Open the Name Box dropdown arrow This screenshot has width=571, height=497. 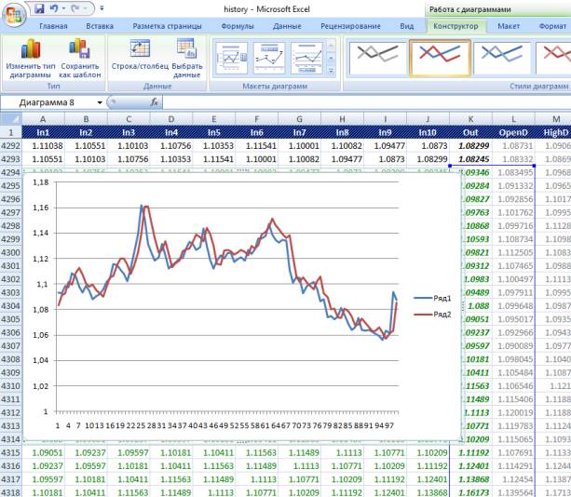pyautogui.click(x=100, y=101)
